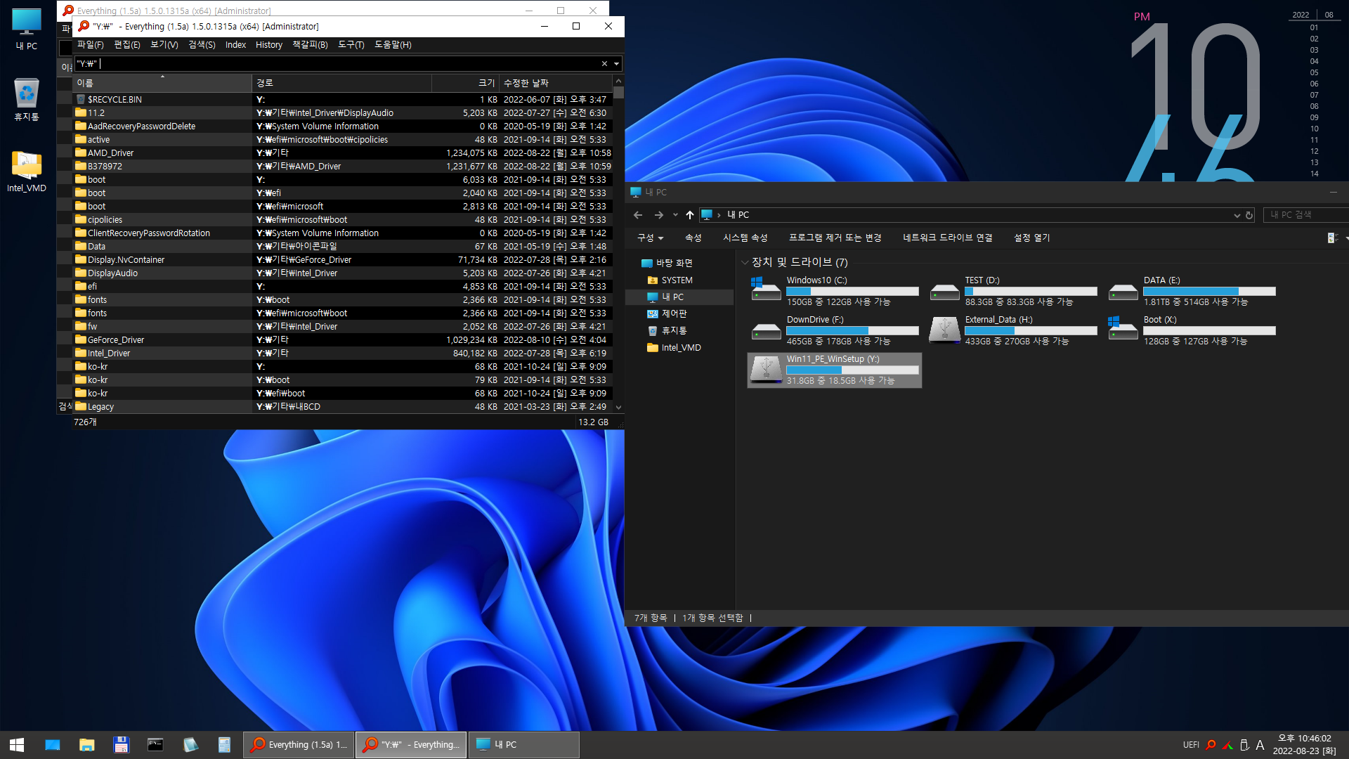This screenshot has width=1349, height=759.
Task: Open the 검색(S) menu
Action: pyautogui.click(x=202, y=45)
